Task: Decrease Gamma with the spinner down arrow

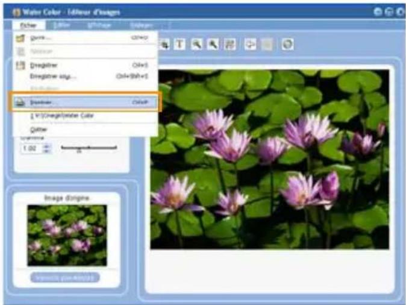Action: pyautogui.click(x=48, y=151)
